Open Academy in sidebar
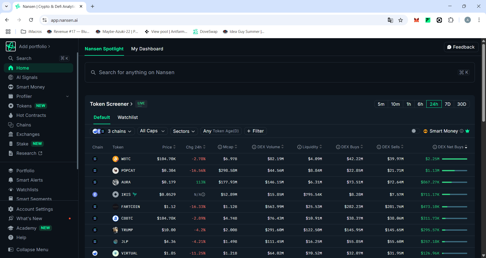Viewport: 486px width, 258px height. pyautogui.click(x=26, y=228)
